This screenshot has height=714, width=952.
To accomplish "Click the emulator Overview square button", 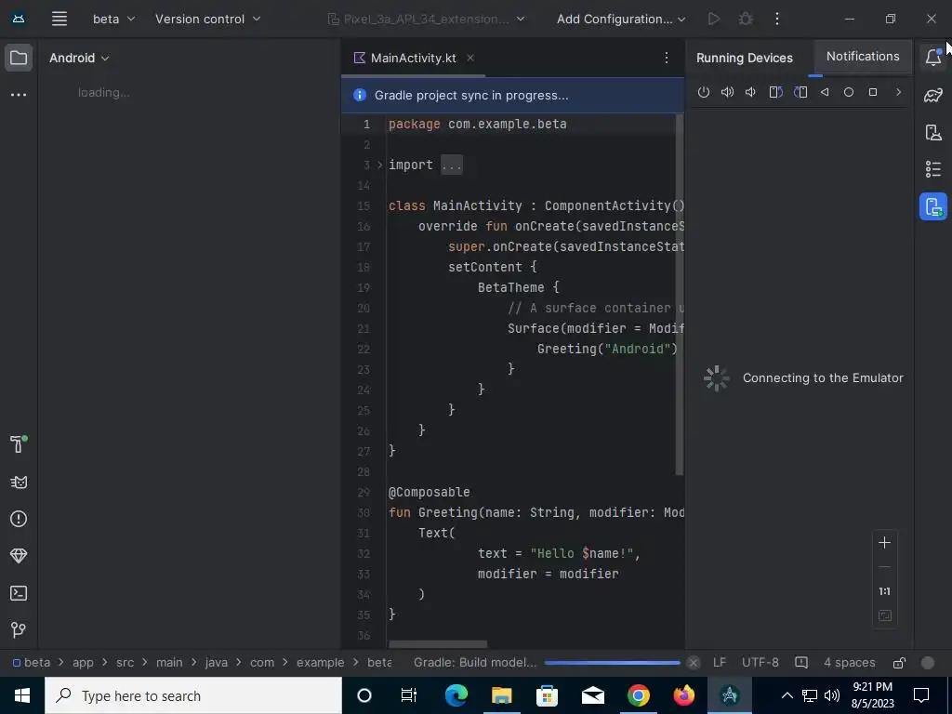I will [x=873, y=92].
